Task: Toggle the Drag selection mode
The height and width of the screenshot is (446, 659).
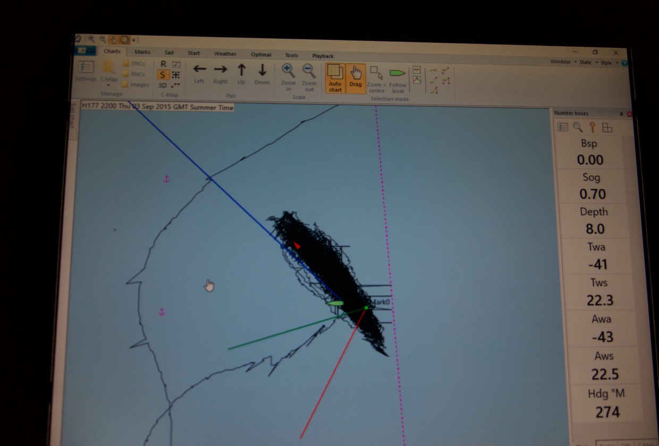Action: [x=356, y=78]
